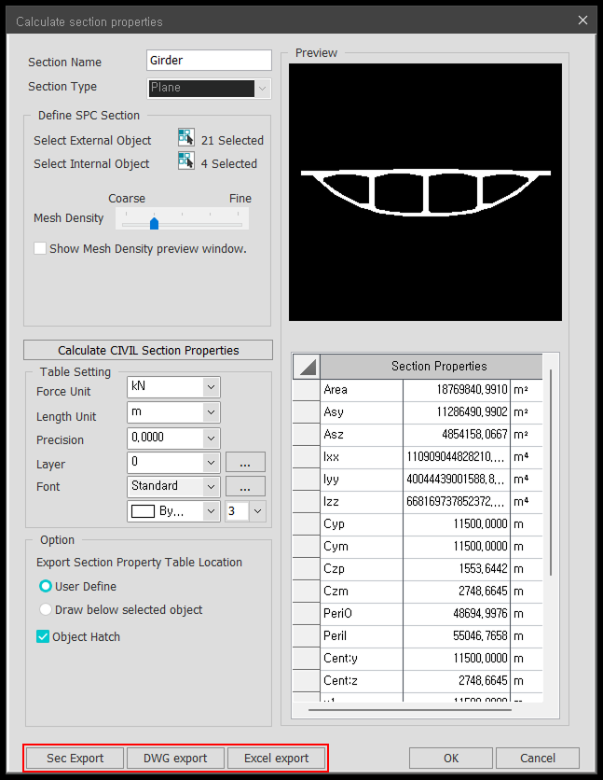603x780 pixels.
Task: Select the Czm property row
Action: [x=418, y=591]
